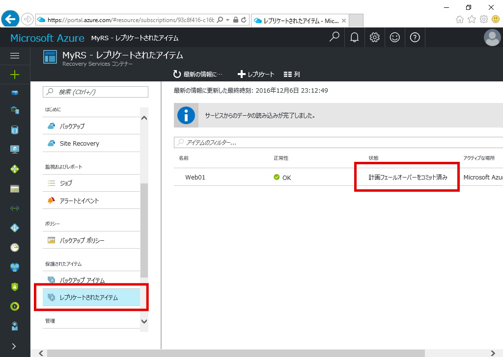Image resolution: width=503 pixels, height=357 pixels.
Task: Open the Azure portal search magnifier
Action: (x=334, y=37)
